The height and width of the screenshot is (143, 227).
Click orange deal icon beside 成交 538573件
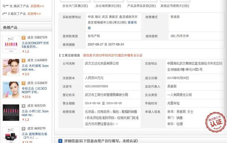24,37
